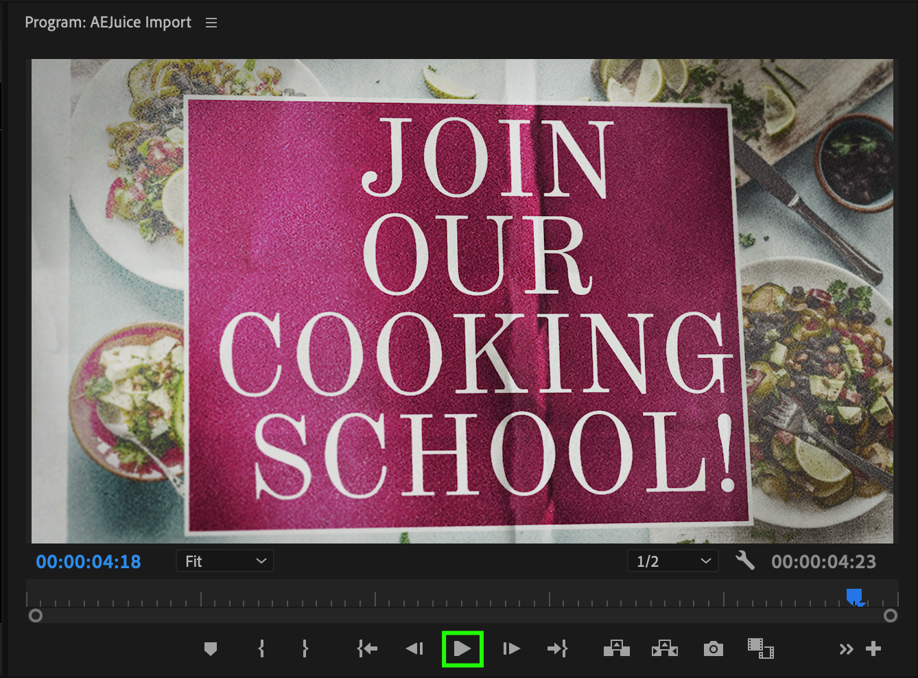Image resolution: width=918 pixels, height=678 pixels.
Task: Set the Mark In point
Action: (x=261, y=648)
